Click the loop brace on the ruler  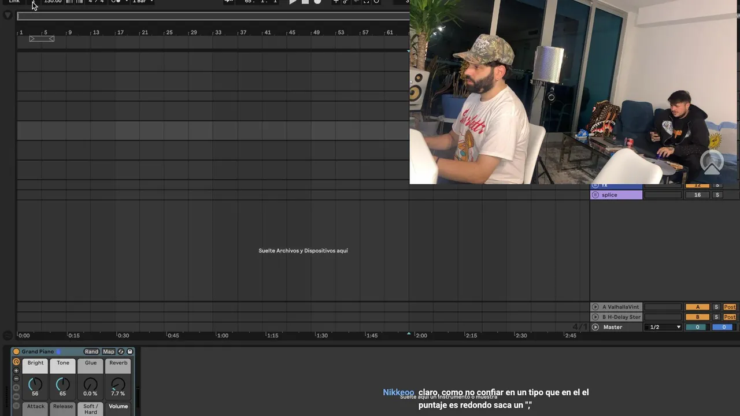tap(42, 39)
